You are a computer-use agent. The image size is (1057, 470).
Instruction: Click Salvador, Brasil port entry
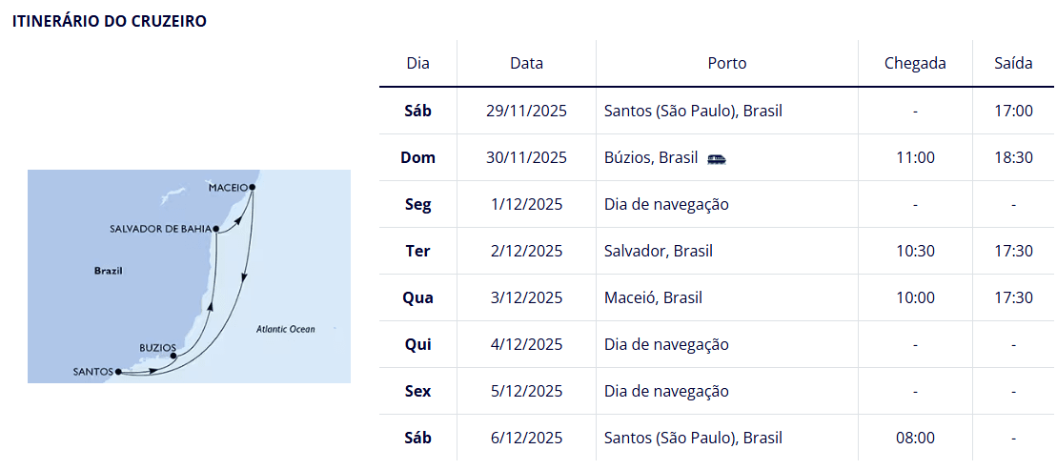[659, 251]
